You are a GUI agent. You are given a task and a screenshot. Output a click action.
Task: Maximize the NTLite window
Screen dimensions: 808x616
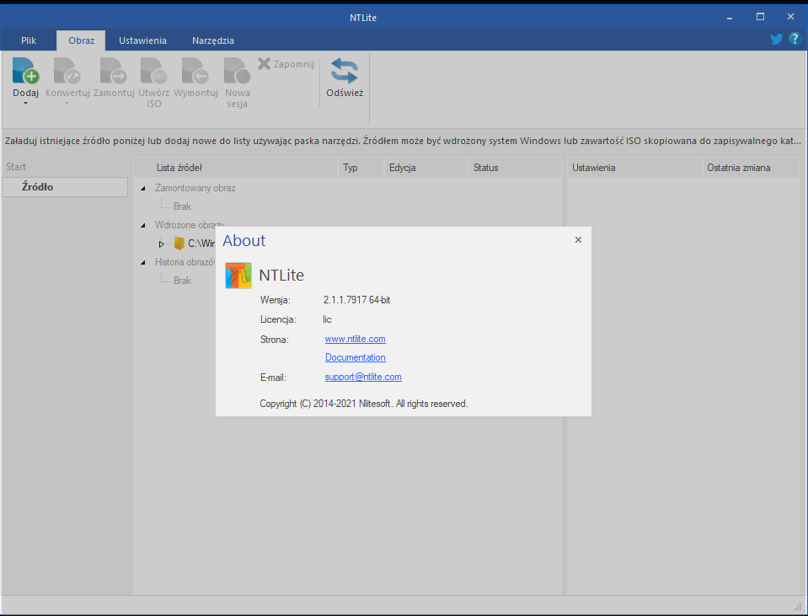pyautogui.click(x=760, y=17)
